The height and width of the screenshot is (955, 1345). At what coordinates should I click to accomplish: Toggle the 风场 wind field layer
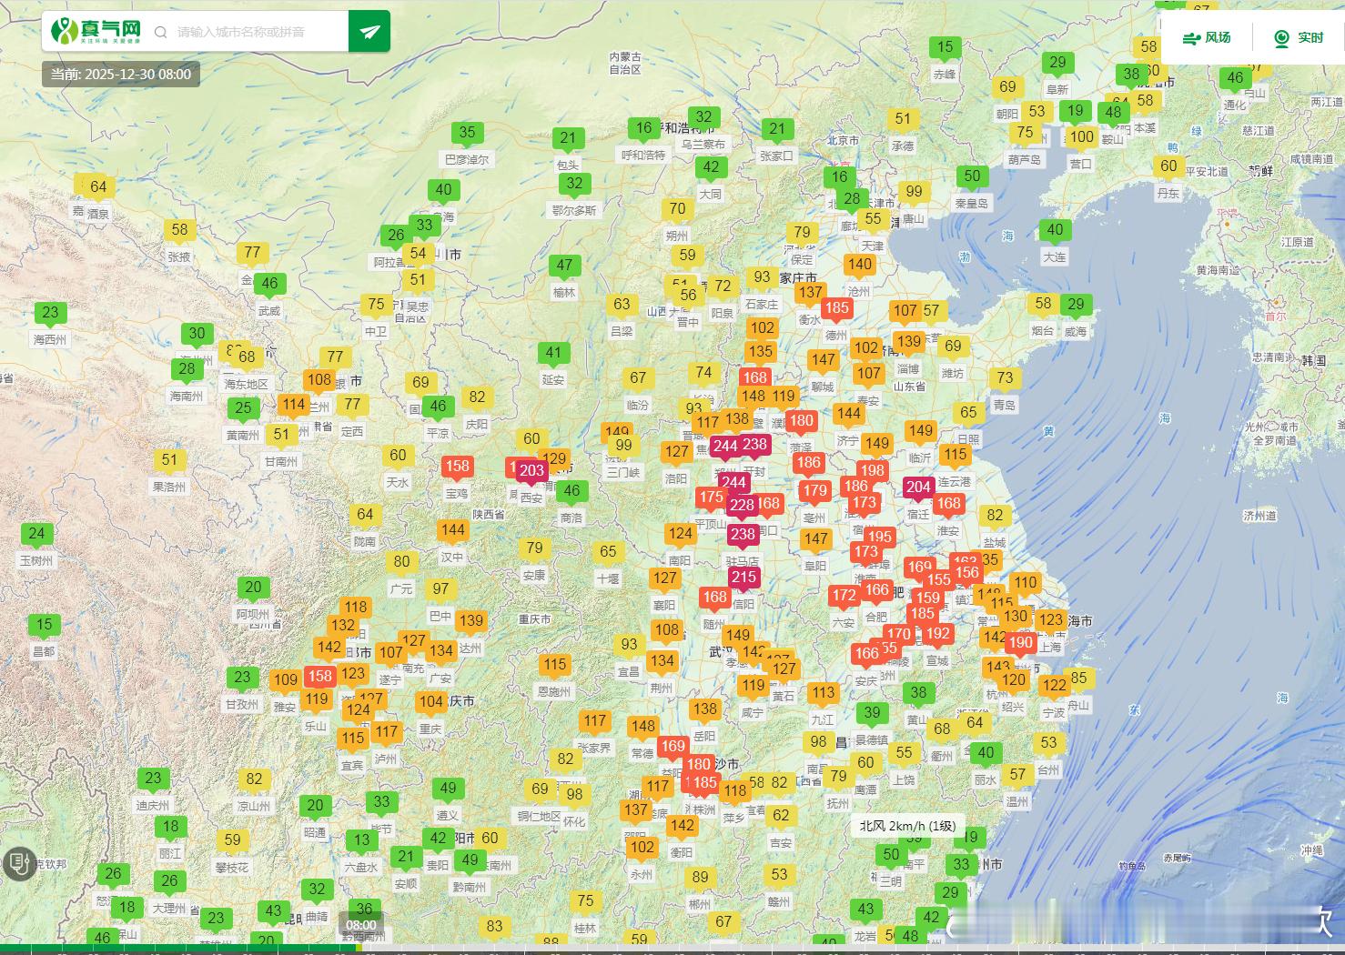coord(1207,37)
